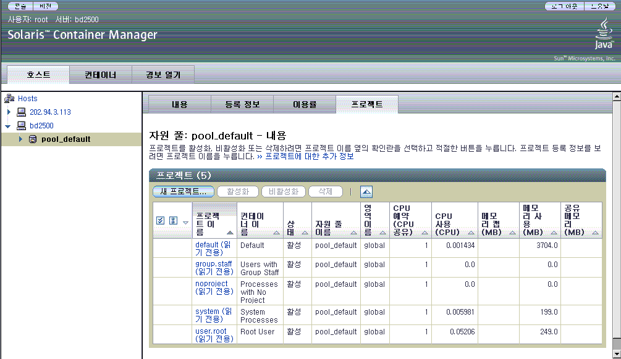The height and width of the screenshot is (359, 621).
Task: Sort by CPU 예약 column arrow
Action: pyautogui.click(x=425, y=233)
